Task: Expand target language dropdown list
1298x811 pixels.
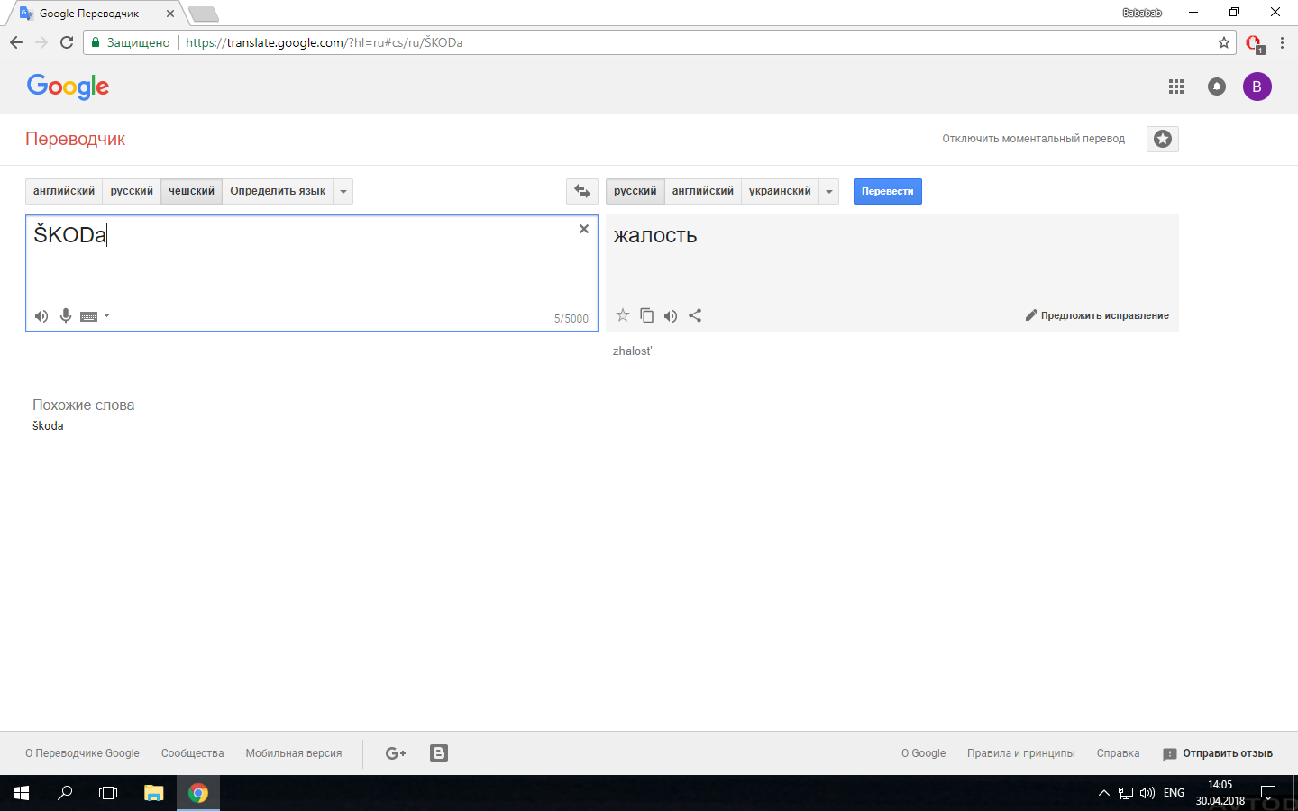Action: [829, 191]
